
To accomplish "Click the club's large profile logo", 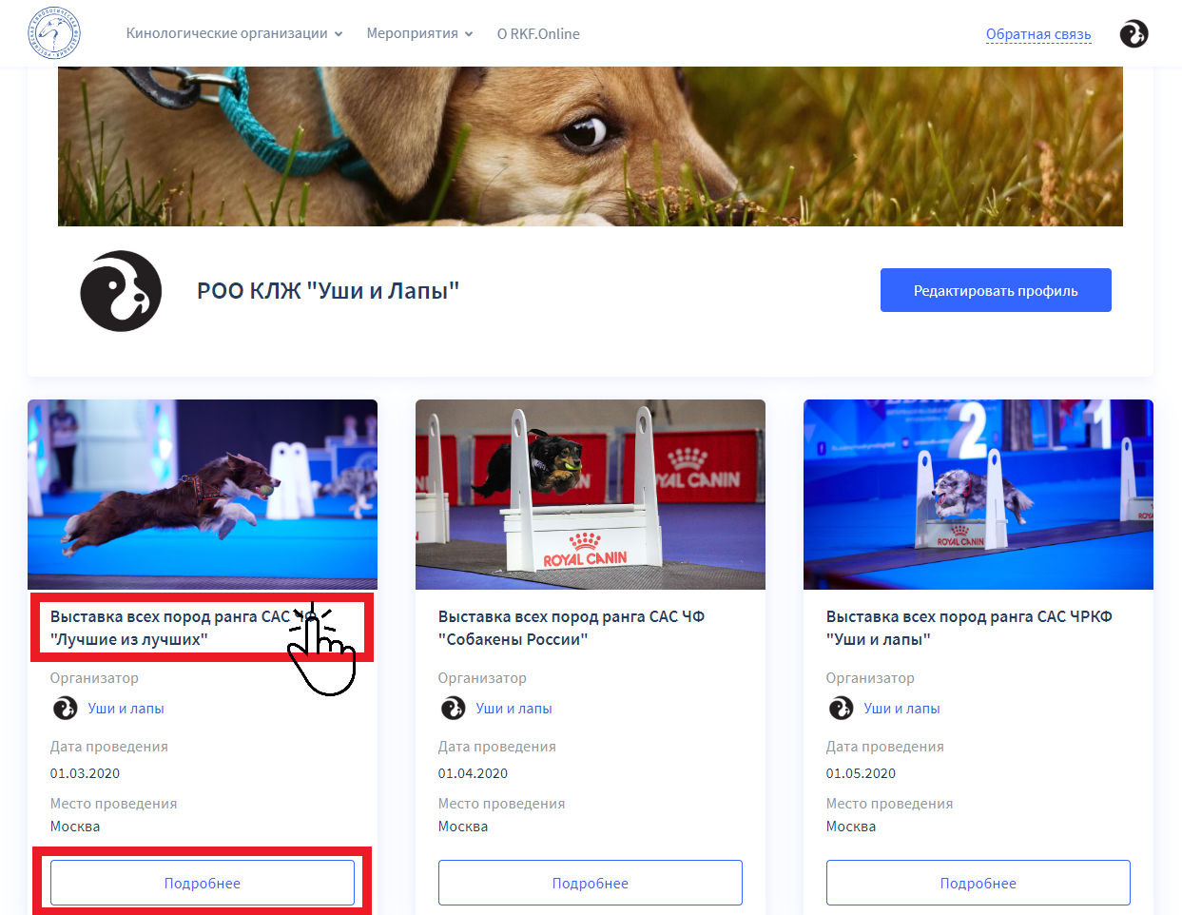I will pyautogui.click(x=121, y=291).
